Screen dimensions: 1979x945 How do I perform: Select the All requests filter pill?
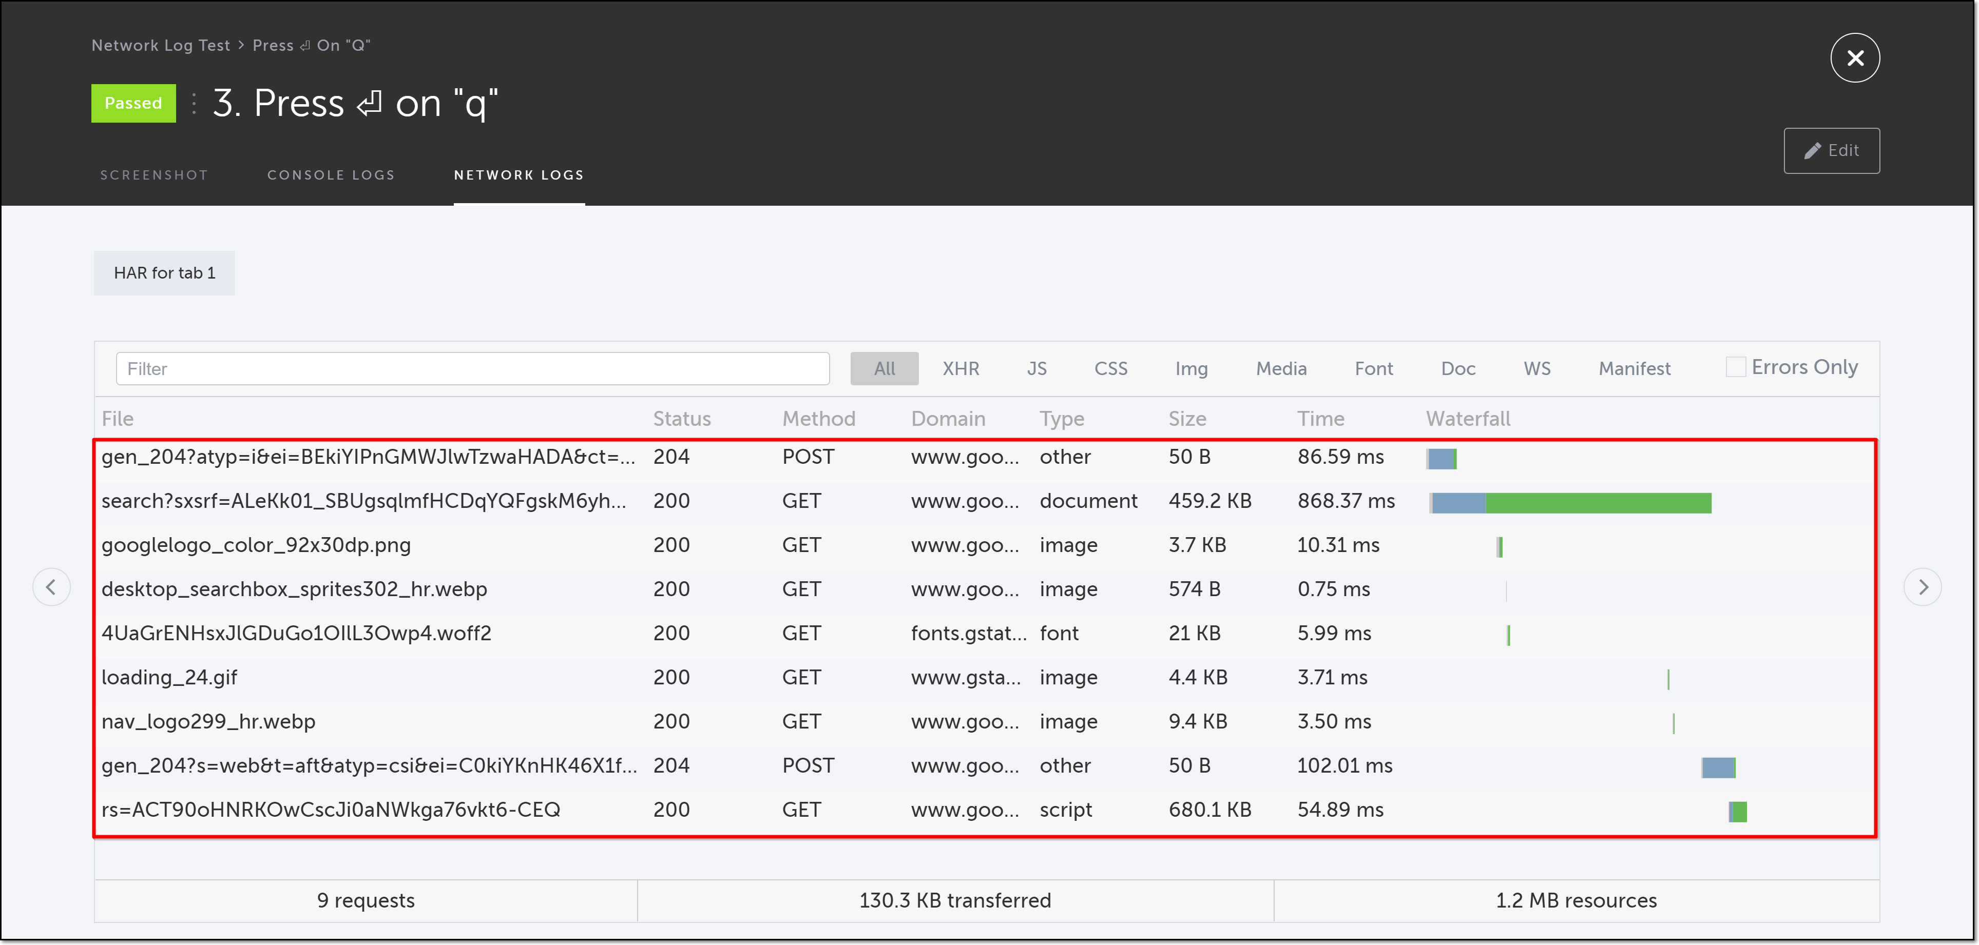883,368
